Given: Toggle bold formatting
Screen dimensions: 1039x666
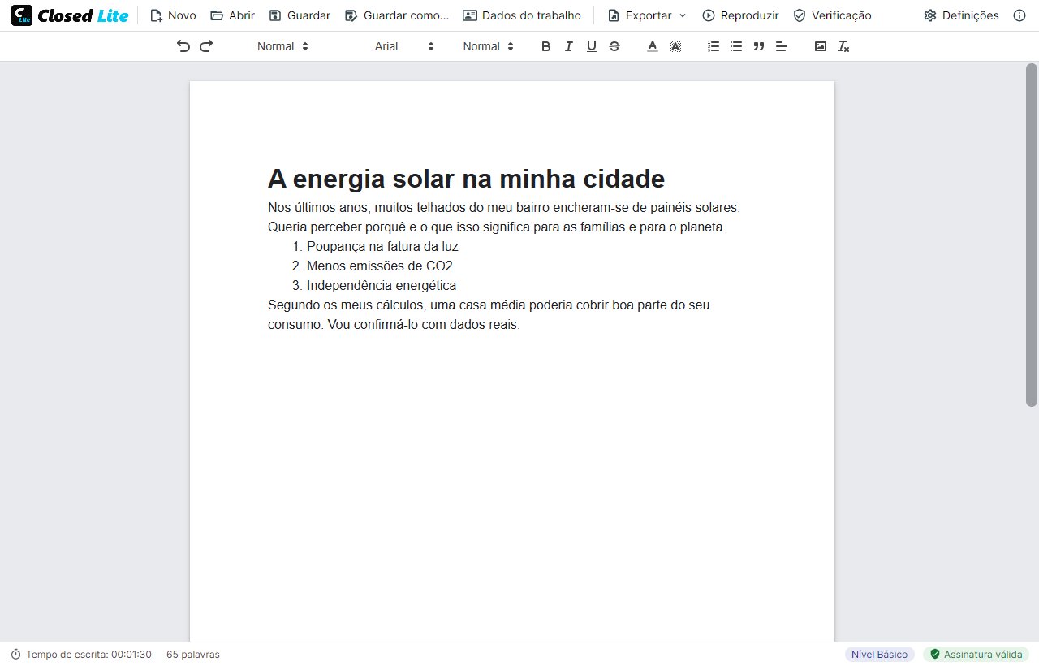Looking at the screenshot, I should (546, 46).
